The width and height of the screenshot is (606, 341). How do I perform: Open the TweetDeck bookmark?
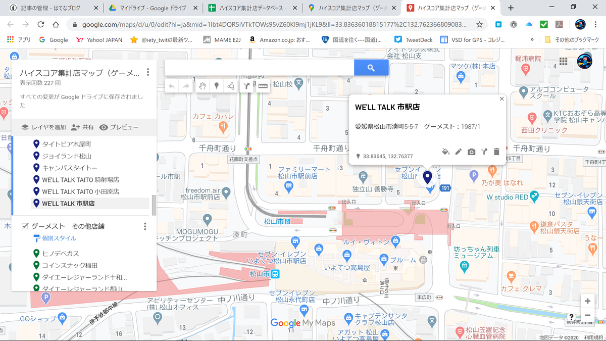coord(414,40)
